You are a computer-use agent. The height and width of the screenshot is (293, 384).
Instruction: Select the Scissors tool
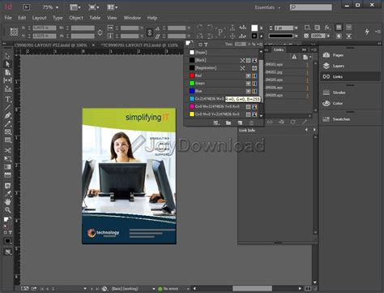click(7, 150)
